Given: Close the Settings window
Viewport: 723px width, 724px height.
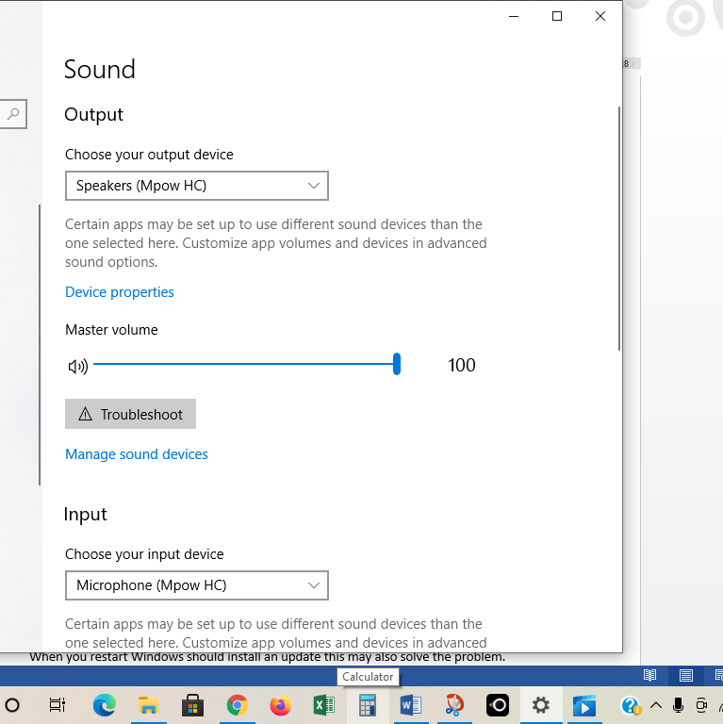Looking at the screenshot, I should pos(600,16).
